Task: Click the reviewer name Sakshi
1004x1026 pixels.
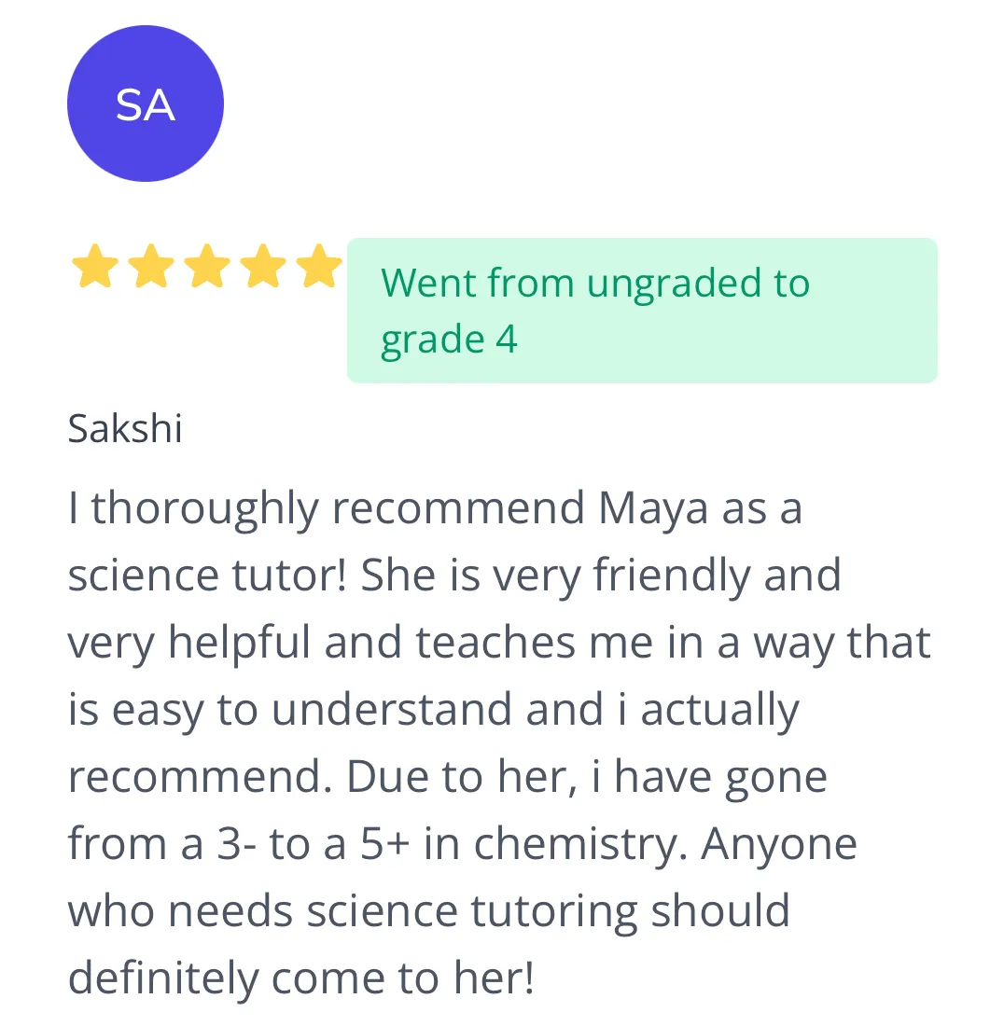Action: click(x=125, y=429)
